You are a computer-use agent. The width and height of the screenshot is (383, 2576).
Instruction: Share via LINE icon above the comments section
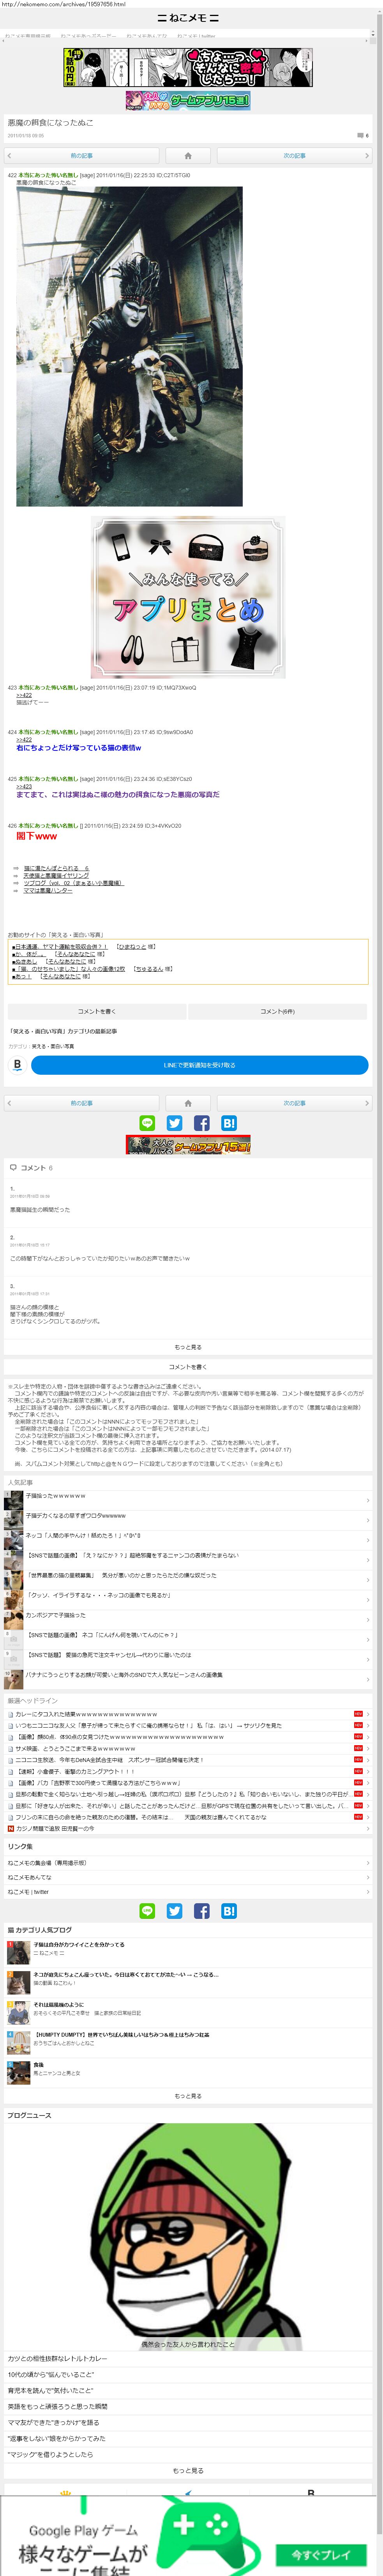coord(148,1123)
